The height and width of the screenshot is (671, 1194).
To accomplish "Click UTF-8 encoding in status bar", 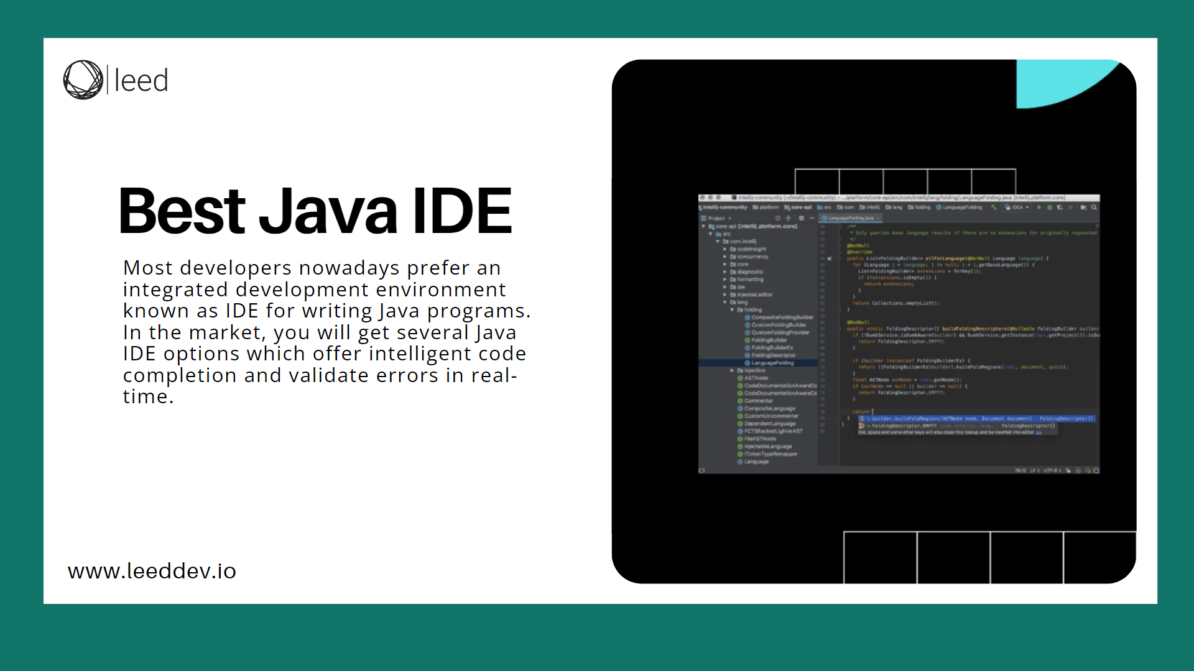I will [x=1051, y=470].
